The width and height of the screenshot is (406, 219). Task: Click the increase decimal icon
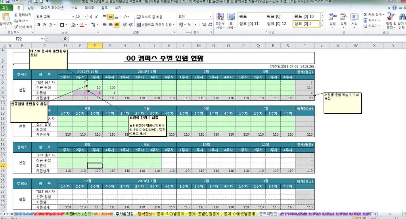204,25
